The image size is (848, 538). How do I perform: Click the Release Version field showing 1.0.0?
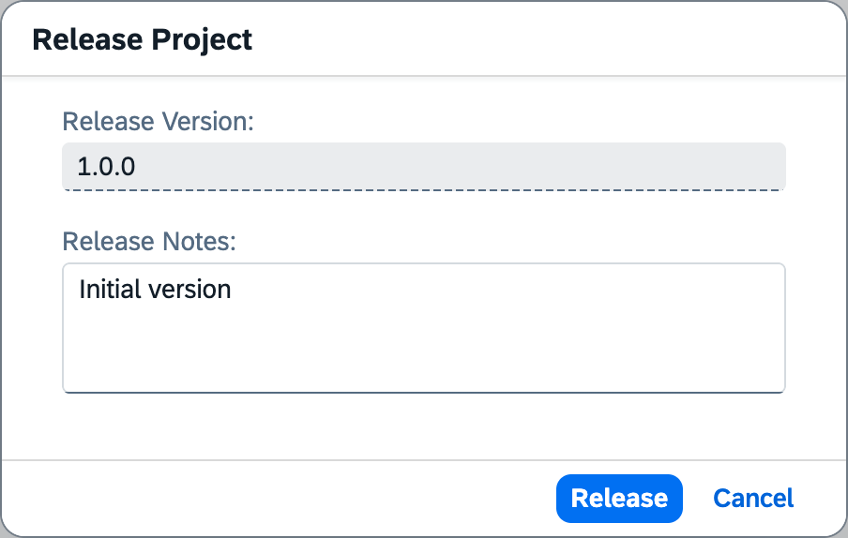click(x=423, y=167)
